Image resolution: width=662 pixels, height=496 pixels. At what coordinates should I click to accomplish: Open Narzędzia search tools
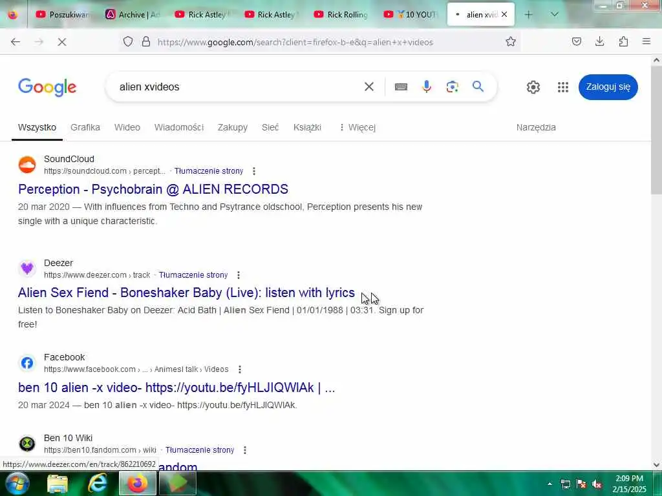[x=536, y=127]
